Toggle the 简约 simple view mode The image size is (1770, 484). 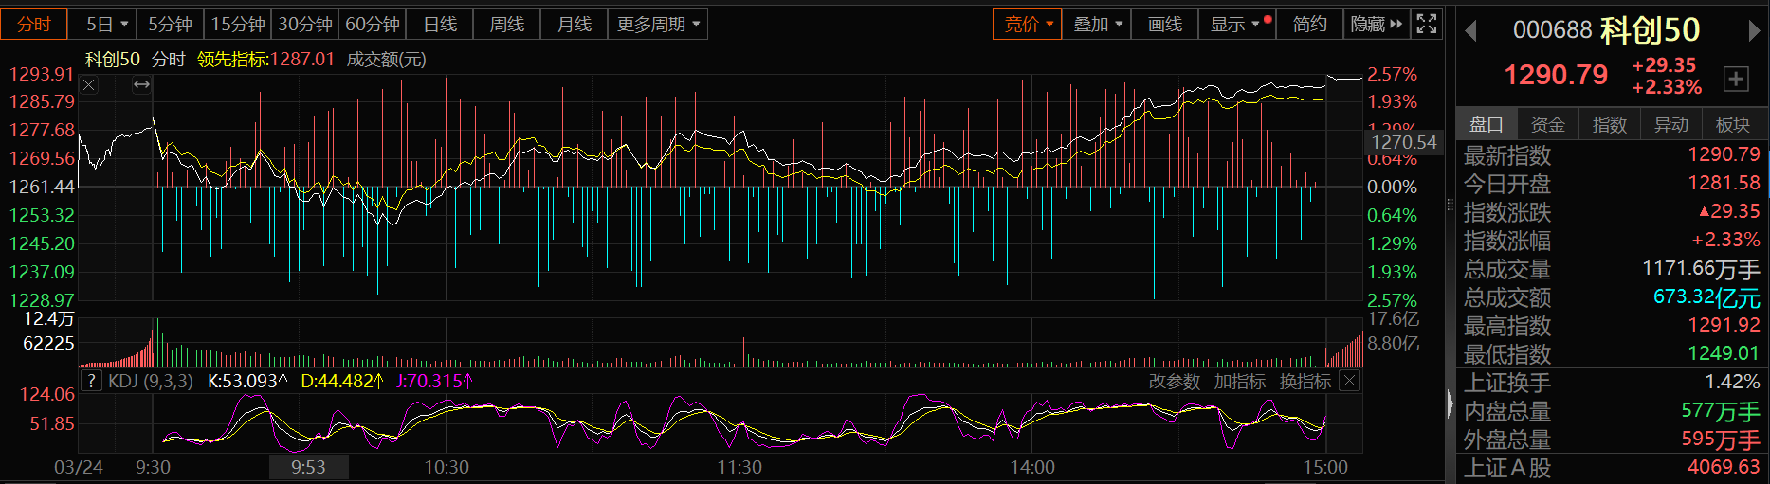[x=1309, y=24]
